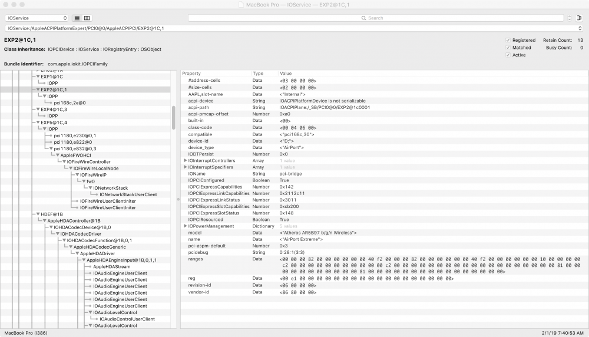Select the IOFireWireIP tree item

coord(93,175)
